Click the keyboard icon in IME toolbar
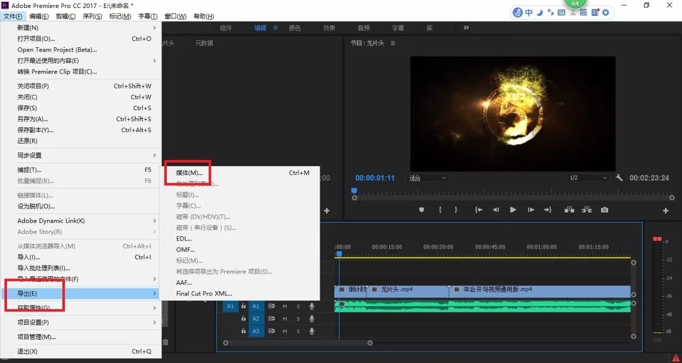Image resolution: width=682 pixels, height=363 pixels. coord(561,12)
